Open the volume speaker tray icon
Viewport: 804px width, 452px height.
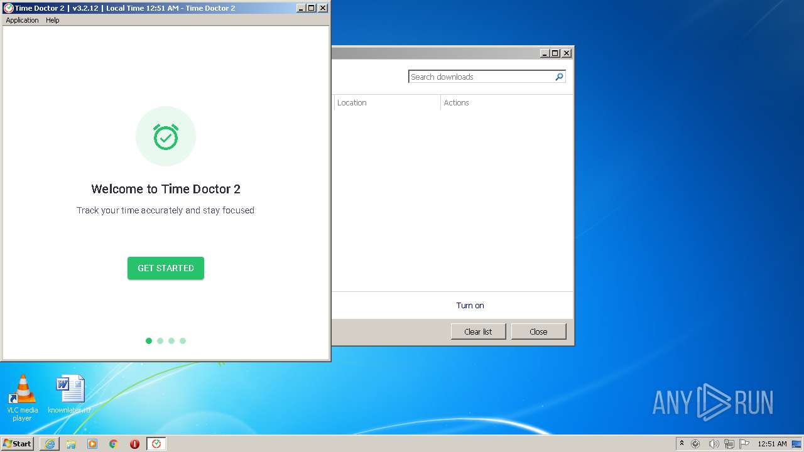714,444
